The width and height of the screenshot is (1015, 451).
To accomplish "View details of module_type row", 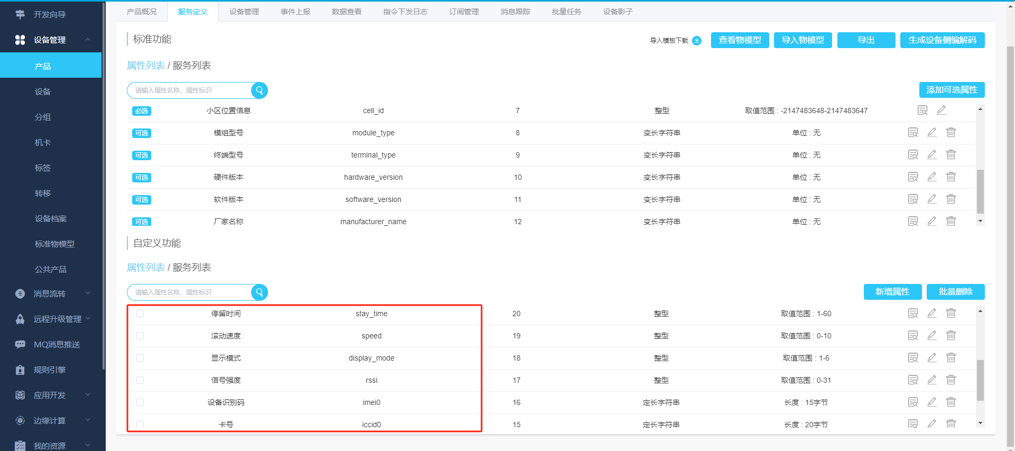I will (913, 132).
